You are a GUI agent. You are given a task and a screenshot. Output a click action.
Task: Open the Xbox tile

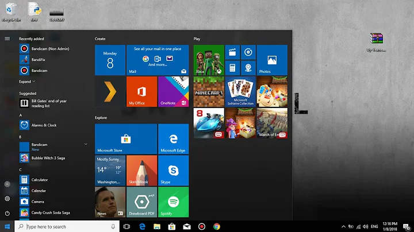point(209,60)
